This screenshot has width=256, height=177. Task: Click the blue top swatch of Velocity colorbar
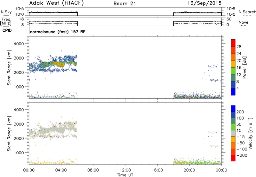[233, 109]
